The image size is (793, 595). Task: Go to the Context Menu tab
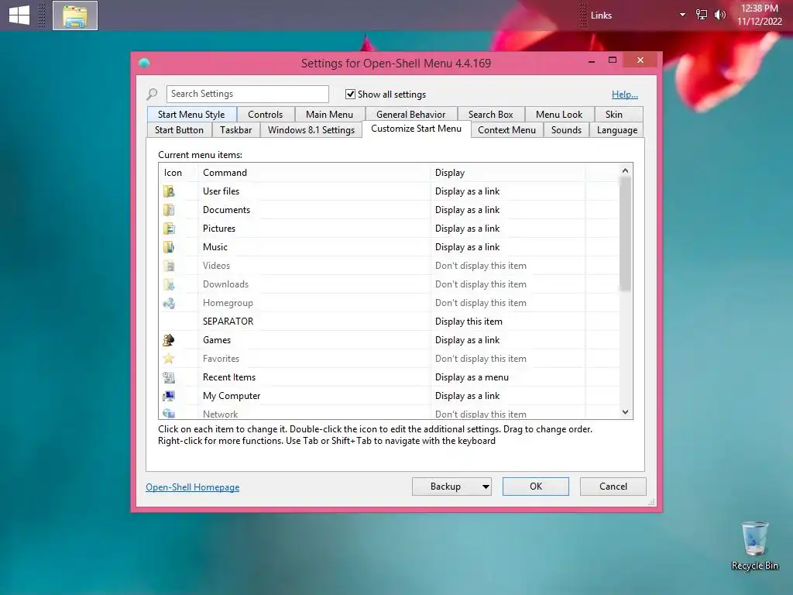pyautogui.click(x=506, y=130)
